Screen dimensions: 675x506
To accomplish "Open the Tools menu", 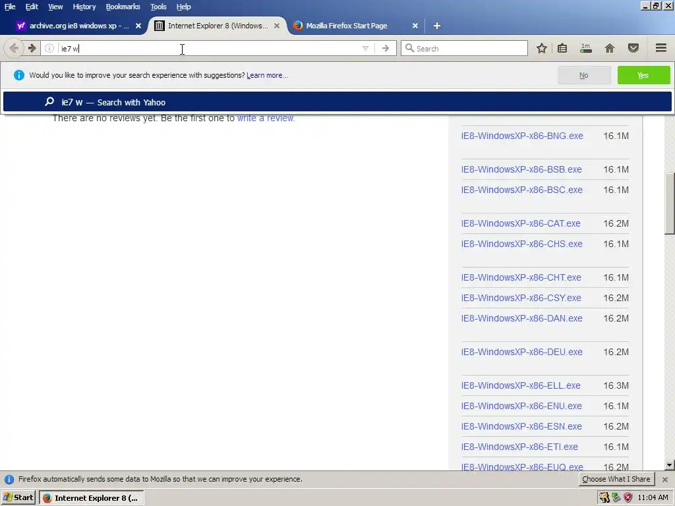I will pos(158,7).
